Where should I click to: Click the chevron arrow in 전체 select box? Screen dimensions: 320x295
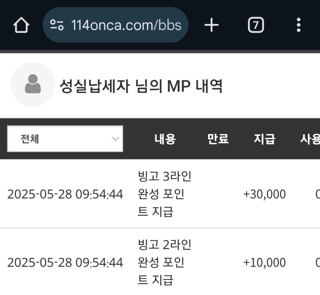pyautogui.click(x=115, y=139)
